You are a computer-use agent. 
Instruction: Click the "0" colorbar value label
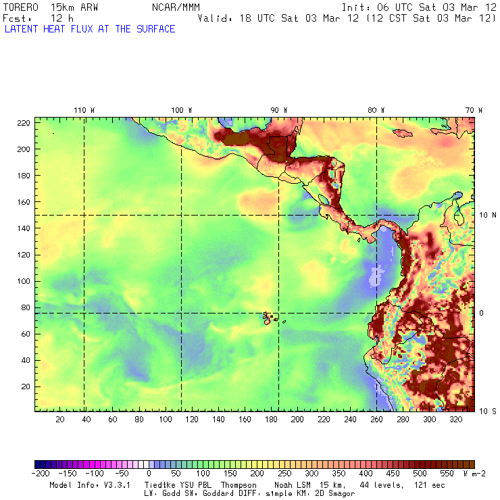click(x=149, y=474)
